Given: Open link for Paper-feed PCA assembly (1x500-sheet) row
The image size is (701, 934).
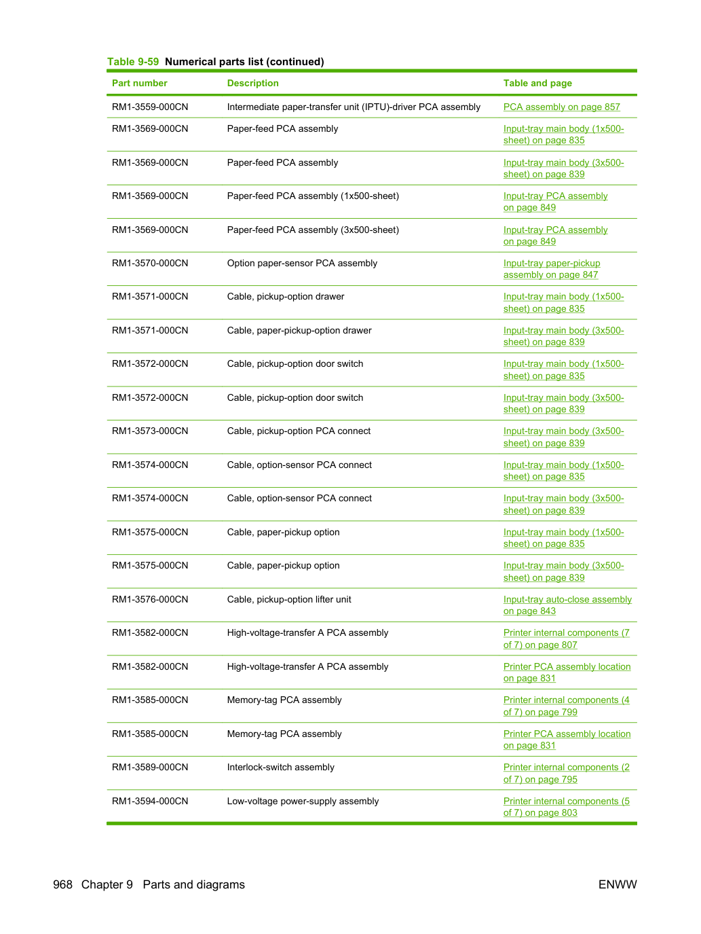Looking at the screenshot, I should (x=555, y=202).
